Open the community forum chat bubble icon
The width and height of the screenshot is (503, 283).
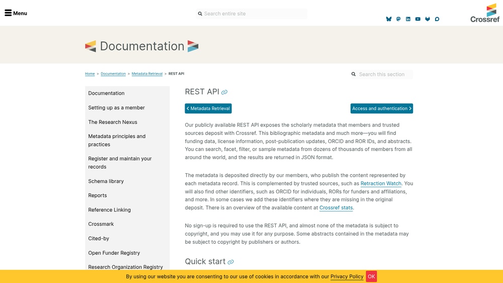[437, 19]
